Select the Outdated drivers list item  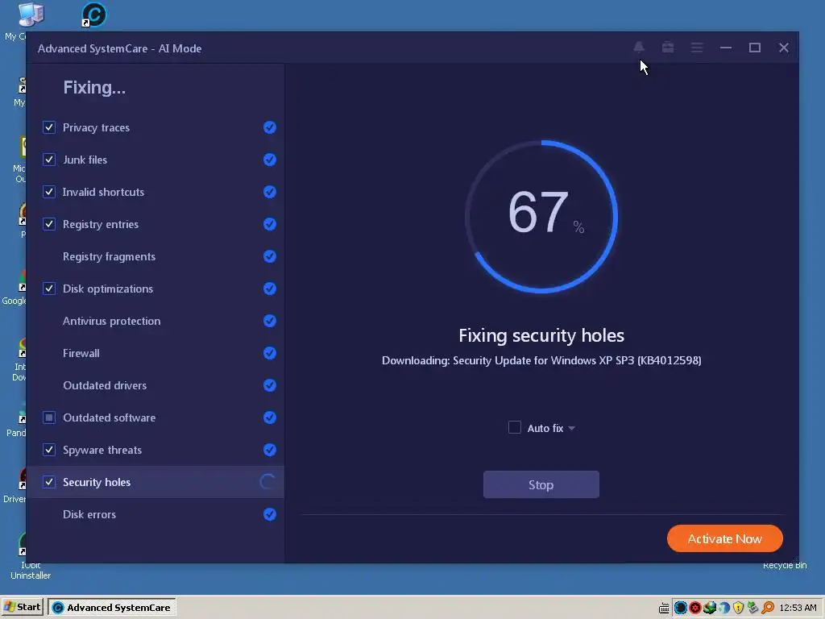pyautogui.click(x=155, y=385)
